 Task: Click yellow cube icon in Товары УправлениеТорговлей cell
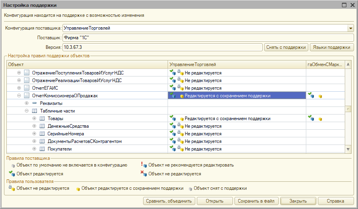(182, 119)
